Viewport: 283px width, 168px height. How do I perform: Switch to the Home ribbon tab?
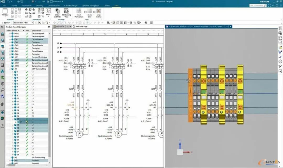(14, 5)
